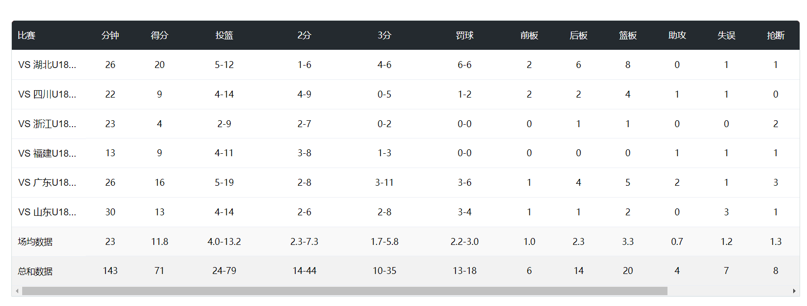This screenshot has height=306, width=807.
Task: Click the left scroll arrow on horizontal scrollbar
Action: 17,291
